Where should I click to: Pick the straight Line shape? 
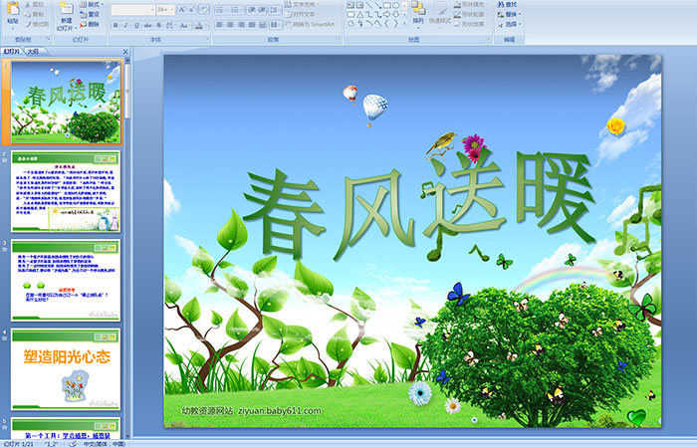[x=369, y=5]
